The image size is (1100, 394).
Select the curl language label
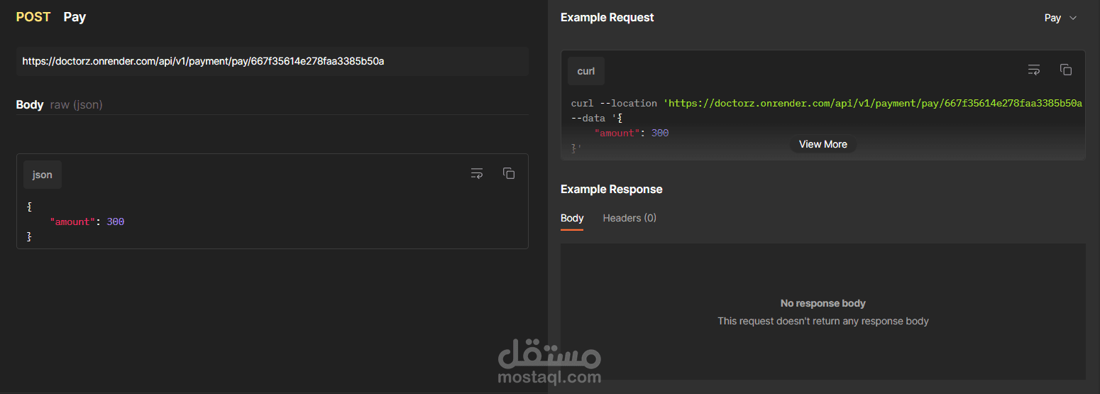586,71
